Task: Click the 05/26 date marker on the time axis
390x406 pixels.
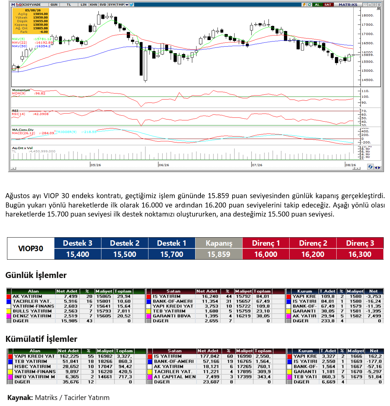Action: coord(96,165)
